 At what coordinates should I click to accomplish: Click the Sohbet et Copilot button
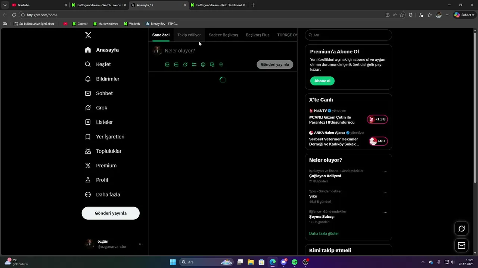464,15
